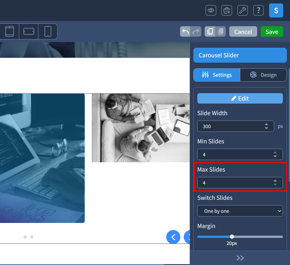Copy the selected element
This screenshot has width=290, height=265.
tap(210, 32)
